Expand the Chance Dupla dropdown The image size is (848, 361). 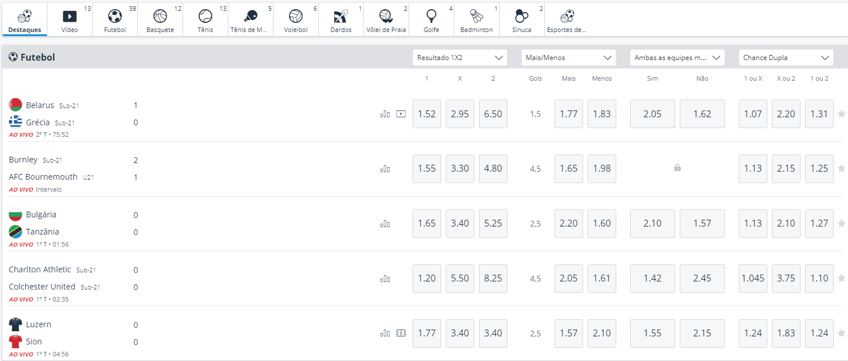point(786,58)
